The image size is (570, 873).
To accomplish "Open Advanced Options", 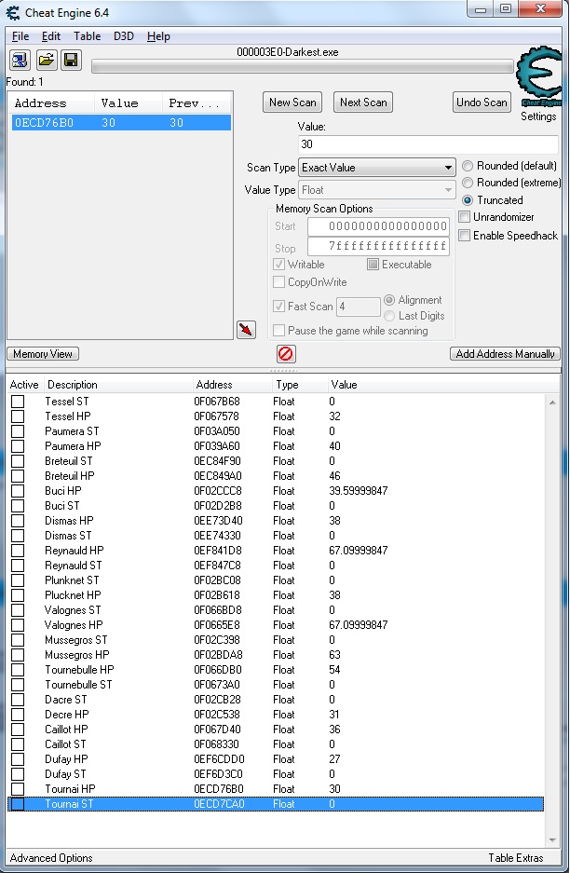I will tap(51, 857).
